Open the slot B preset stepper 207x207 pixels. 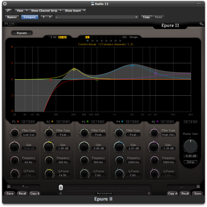[x=198, y=186]
